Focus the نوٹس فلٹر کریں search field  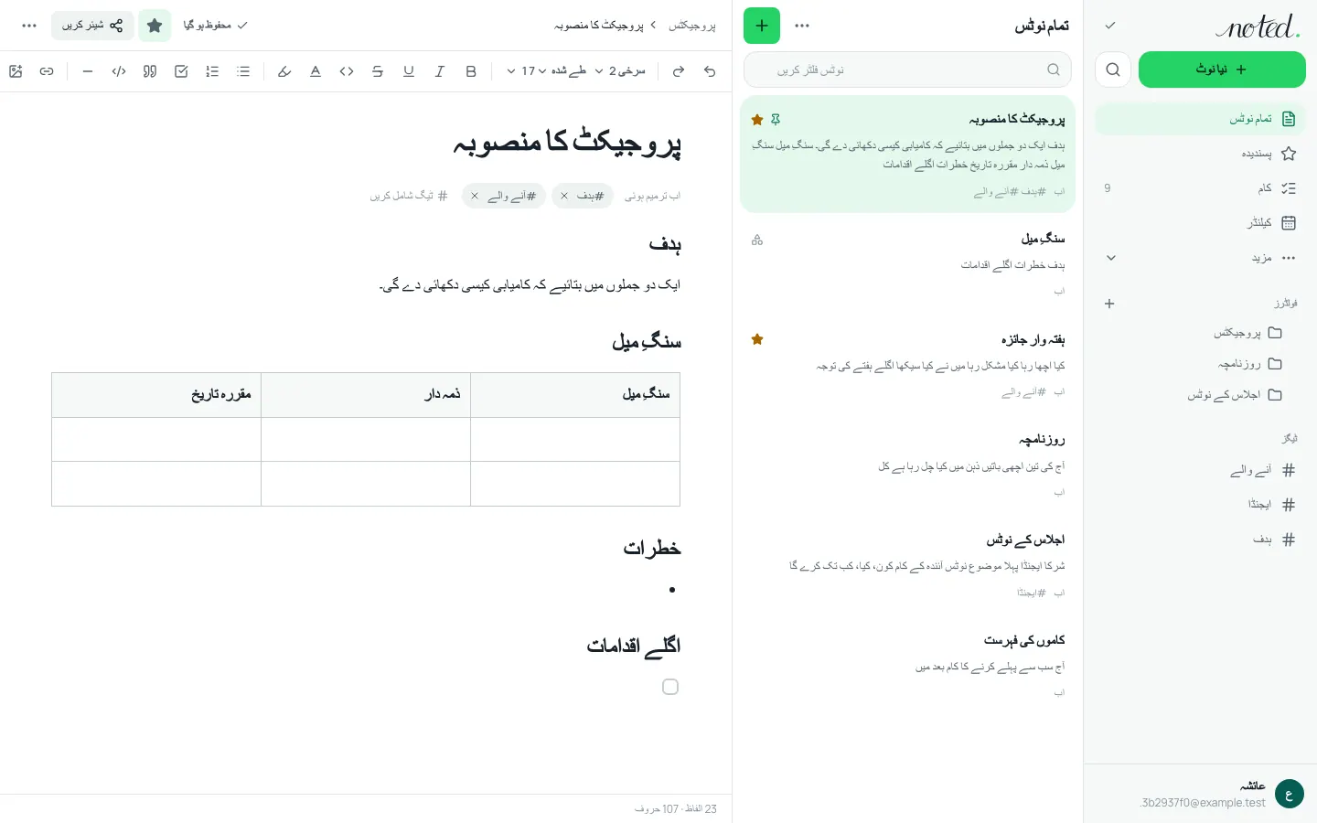[907, 69]
